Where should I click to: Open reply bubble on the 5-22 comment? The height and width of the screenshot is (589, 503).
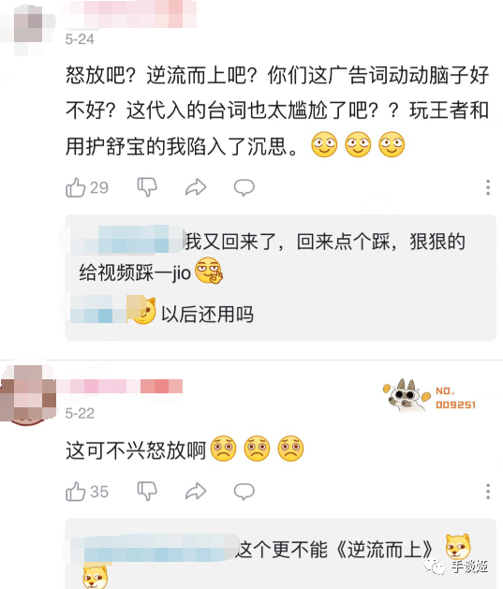pyautogui.click(x=244, y=492)
